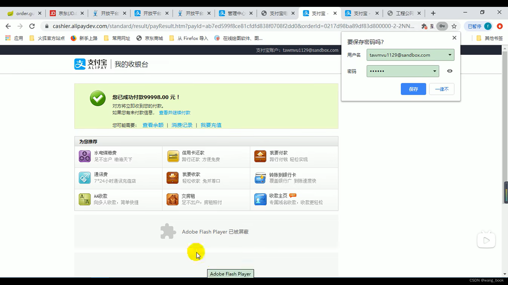508x285 pixels.
Task: Toggle password visibility eye icon
Action: tap(450, 71)
